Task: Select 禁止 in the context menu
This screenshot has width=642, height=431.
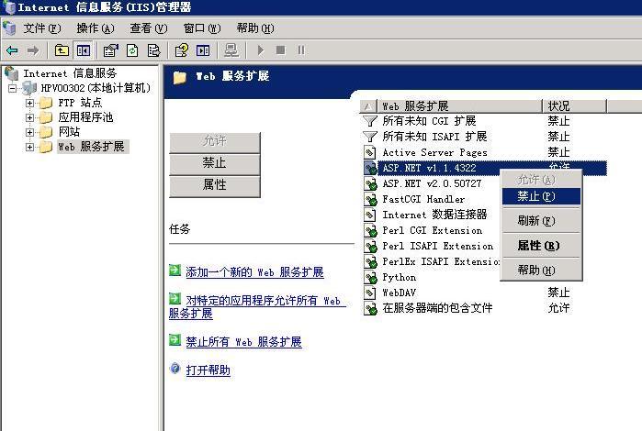Action: click(x=535, y=196)
